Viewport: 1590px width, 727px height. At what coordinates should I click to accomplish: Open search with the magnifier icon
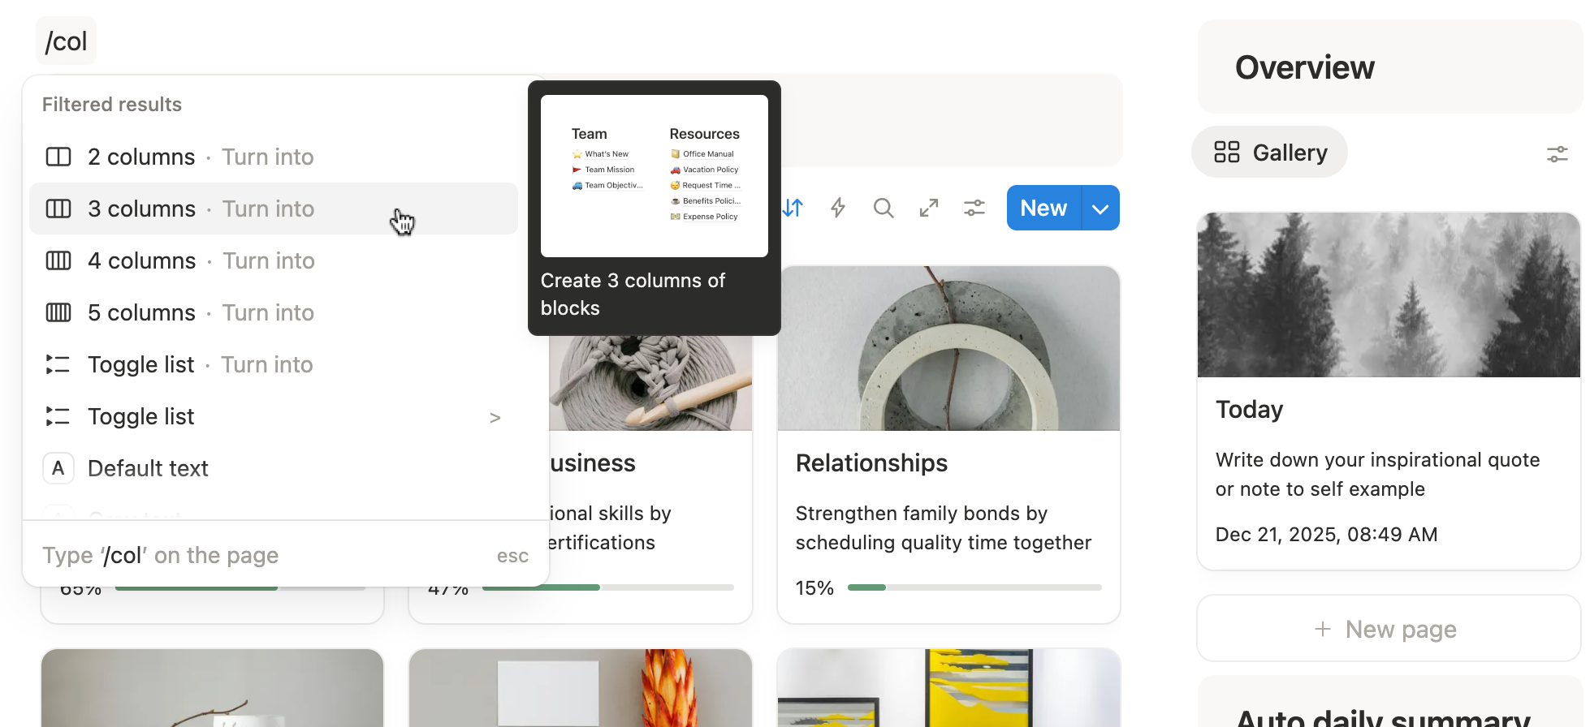pos(884,209)
